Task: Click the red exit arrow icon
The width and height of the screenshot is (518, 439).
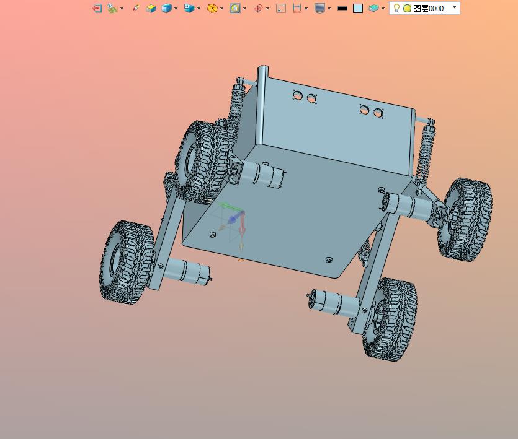Action: pyautogui.click(x=97, y=8)
